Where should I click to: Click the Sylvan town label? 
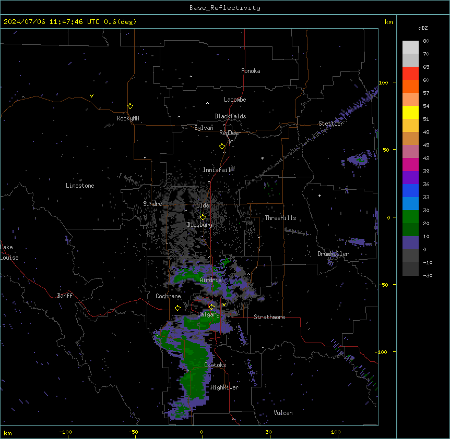[204, 128]
